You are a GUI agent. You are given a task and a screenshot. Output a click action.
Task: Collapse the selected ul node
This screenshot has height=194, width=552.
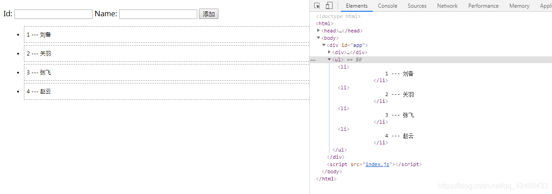(329, 60)
